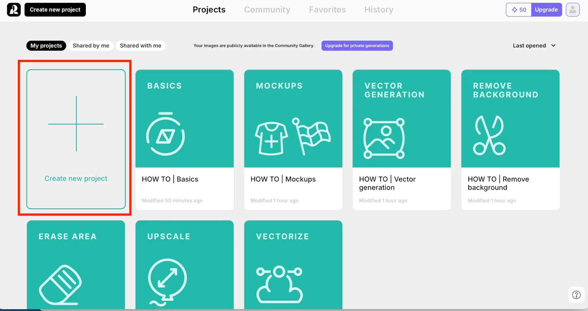Click Upgrade for private generations button
This screenshot has height=311, width=588.
click(357, 46)
